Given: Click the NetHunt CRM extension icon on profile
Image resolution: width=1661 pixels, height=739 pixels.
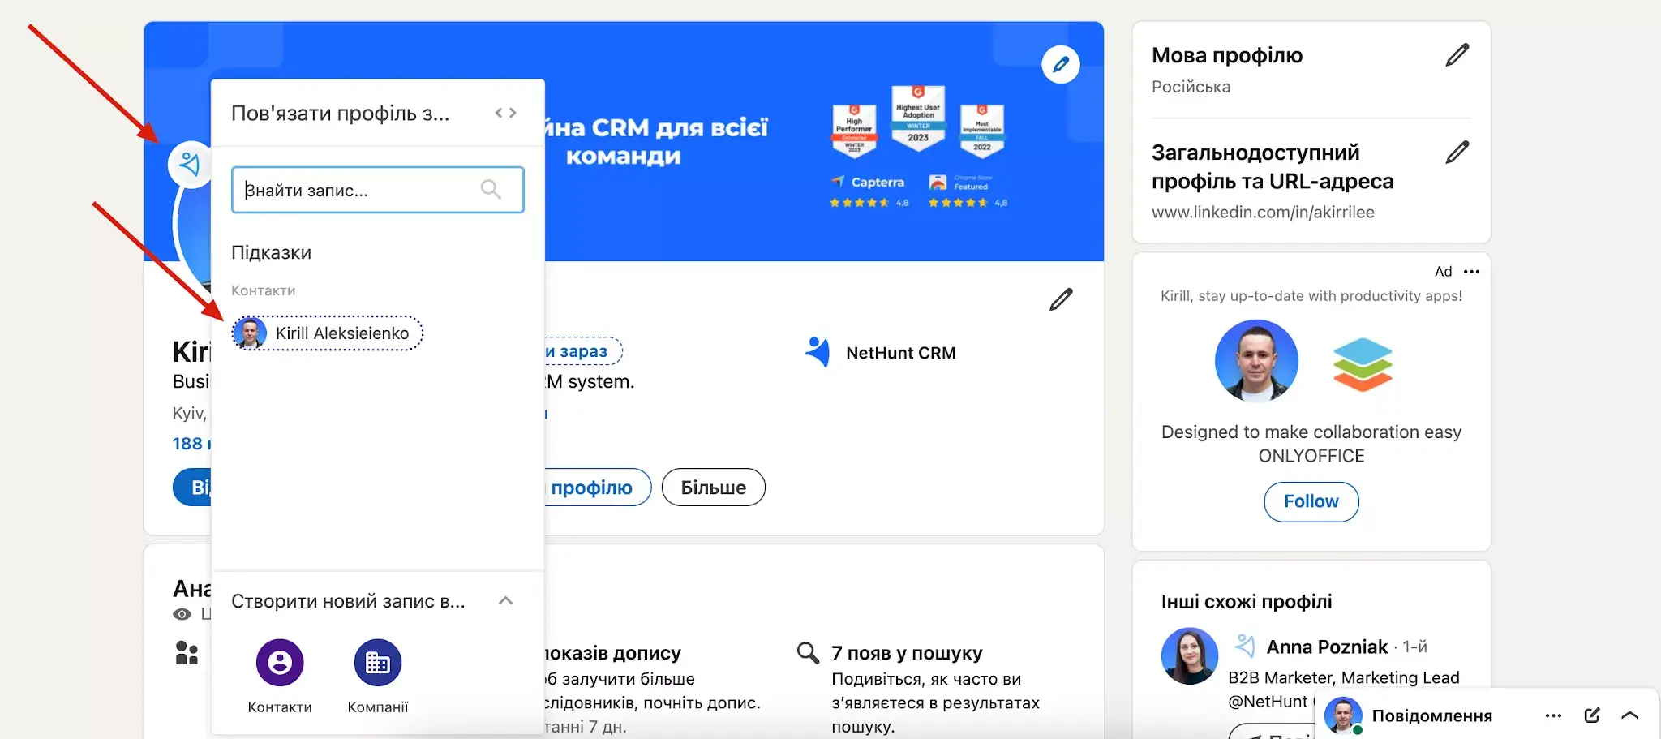Looking at the screenshot, I should 190,165.
